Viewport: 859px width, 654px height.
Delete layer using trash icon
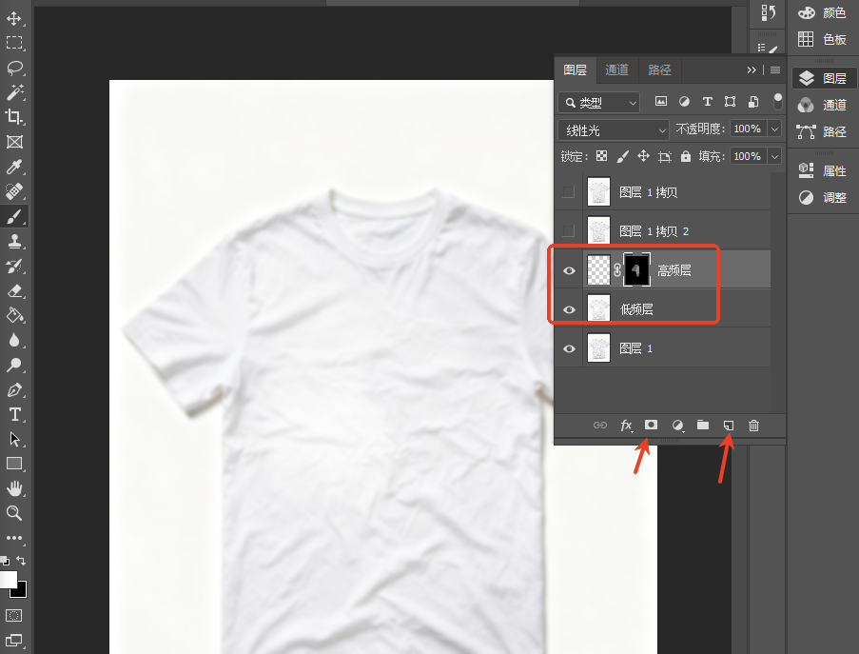click(x=753, y=425)
